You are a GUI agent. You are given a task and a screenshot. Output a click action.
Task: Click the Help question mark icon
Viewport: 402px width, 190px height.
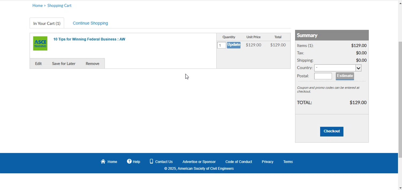(129, 161)
